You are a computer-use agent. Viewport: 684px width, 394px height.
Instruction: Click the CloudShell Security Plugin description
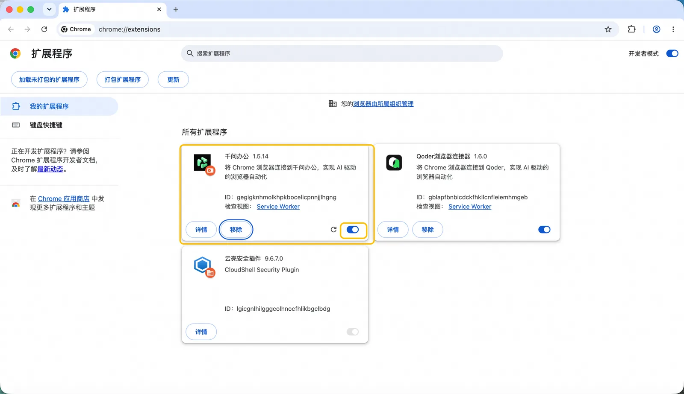tap(262, 270)
